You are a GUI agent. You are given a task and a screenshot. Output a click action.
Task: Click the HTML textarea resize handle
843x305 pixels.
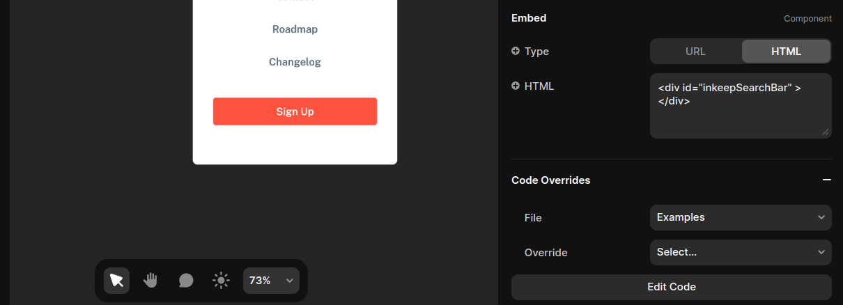[x=826, y=132]
